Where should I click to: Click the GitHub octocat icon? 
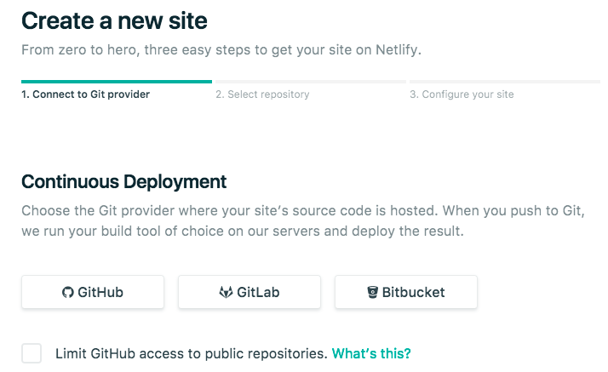click(x=68, y=292)
